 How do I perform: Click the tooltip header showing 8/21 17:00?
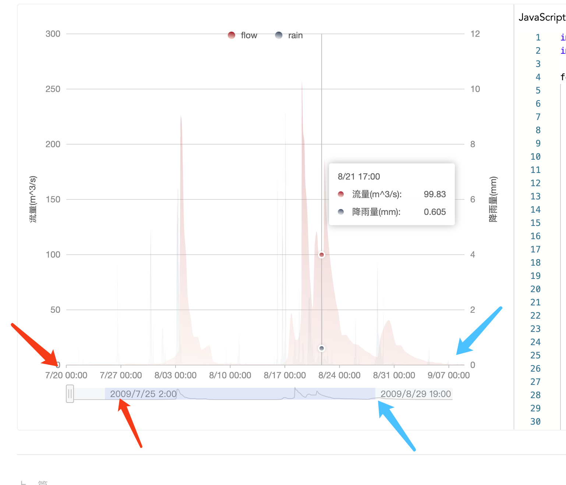359,176
